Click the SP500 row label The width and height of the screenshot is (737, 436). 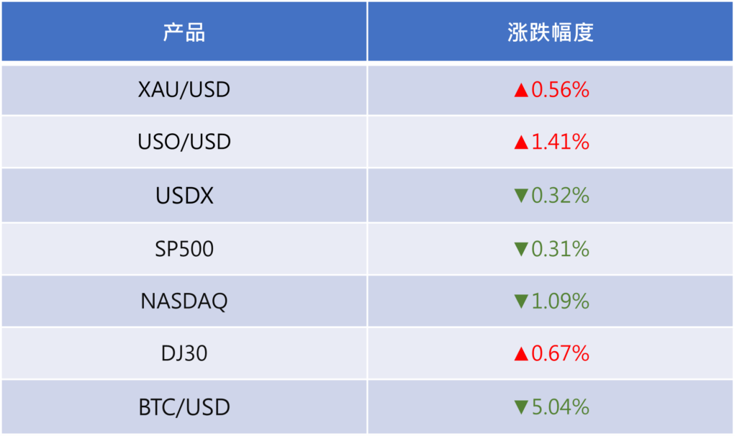[184, 249]
